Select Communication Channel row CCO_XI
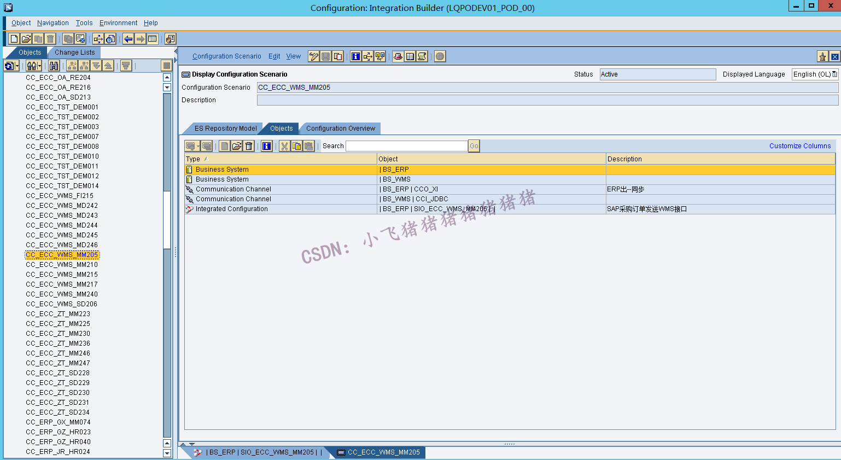The height and width of the screenshot is (460, 841). (x=510, y=189)
